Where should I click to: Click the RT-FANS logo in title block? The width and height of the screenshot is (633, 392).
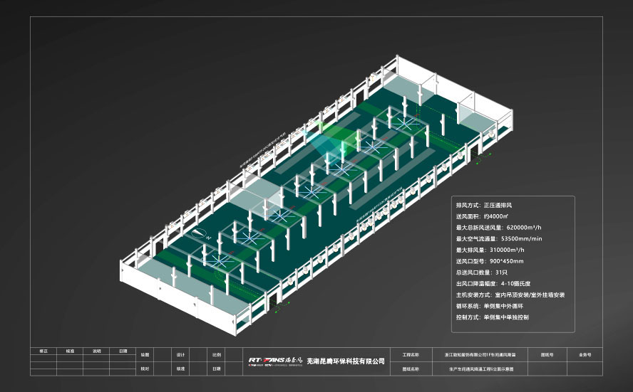coord(274,361)
